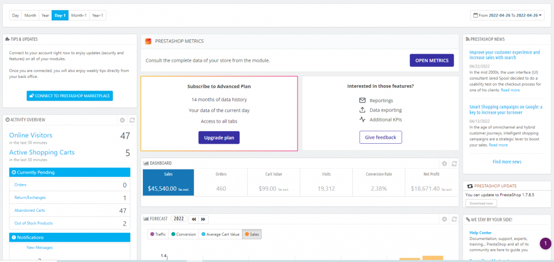The width and height of the screenshot is (554, 262).
Task: Toggle the Conversion forecast series
Action: coord(183,234)
